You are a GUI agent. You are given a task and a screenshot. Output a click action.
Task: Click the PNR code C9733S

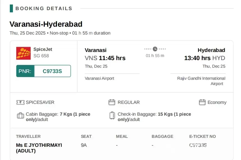click(52, 71)
